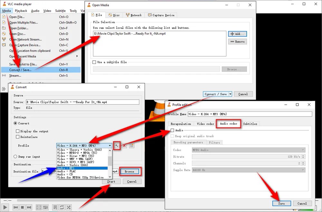Switch to Capture Device tab
Viewport: 322px width, 212px height.
coord(161,15)
